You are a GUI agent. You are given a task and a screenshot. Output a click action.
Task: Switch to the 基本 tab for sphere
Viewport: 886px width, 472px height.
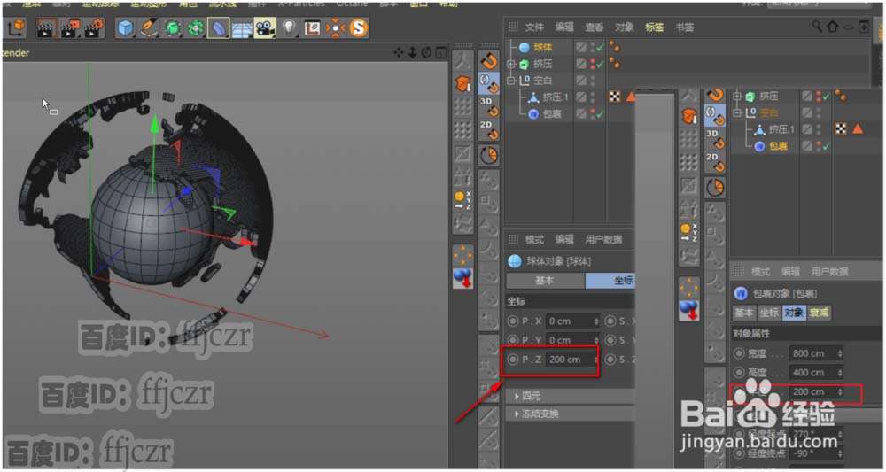tap(545, 281)
